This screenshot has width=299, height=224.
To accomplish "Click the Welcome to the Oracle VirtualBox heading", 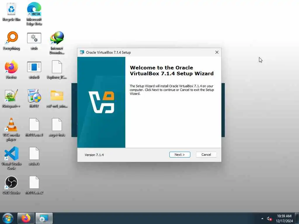I will click(x=172, y=71).
